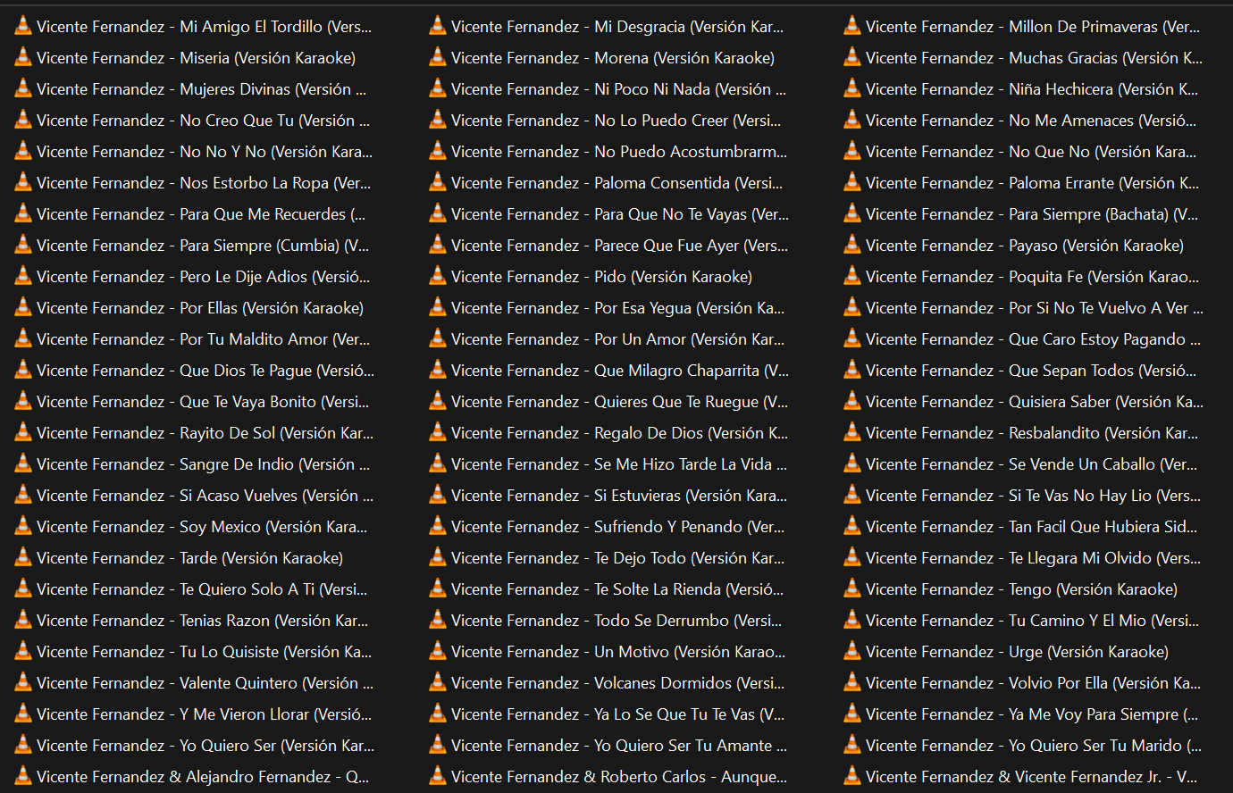Screen dimensions: 1233x793
Task: Click the VLC icon for Urge file
Action: coord(852,652)
